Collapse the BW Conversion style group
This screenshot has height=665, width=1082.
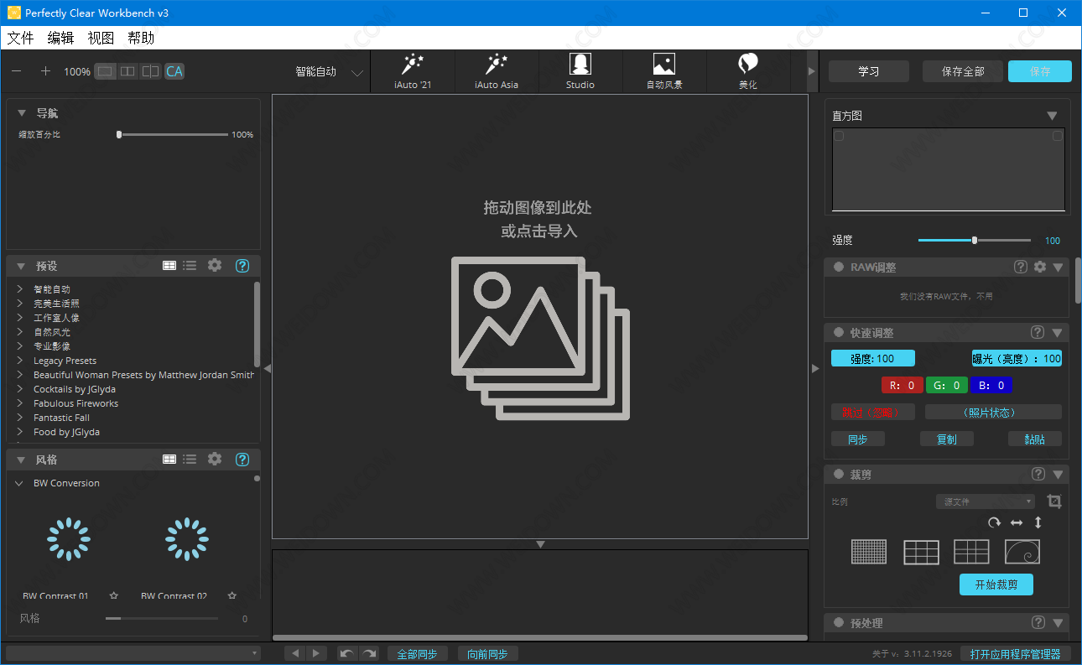(x=19, y=483)
